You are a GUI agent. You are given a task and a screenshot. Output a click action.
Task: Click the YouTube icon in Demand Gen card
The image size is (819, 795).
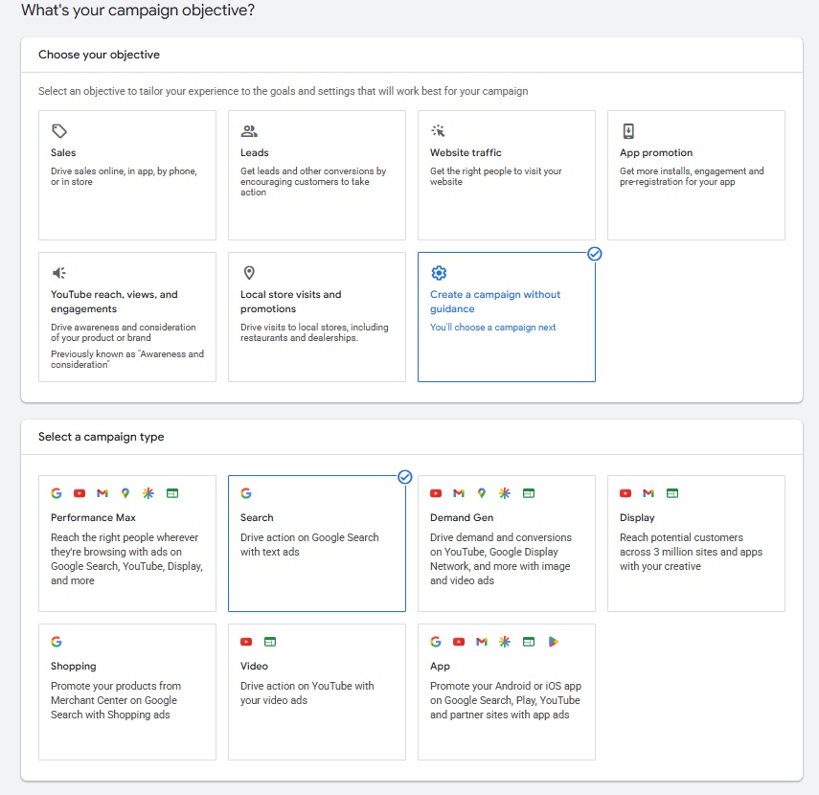(x=436, y=493)
